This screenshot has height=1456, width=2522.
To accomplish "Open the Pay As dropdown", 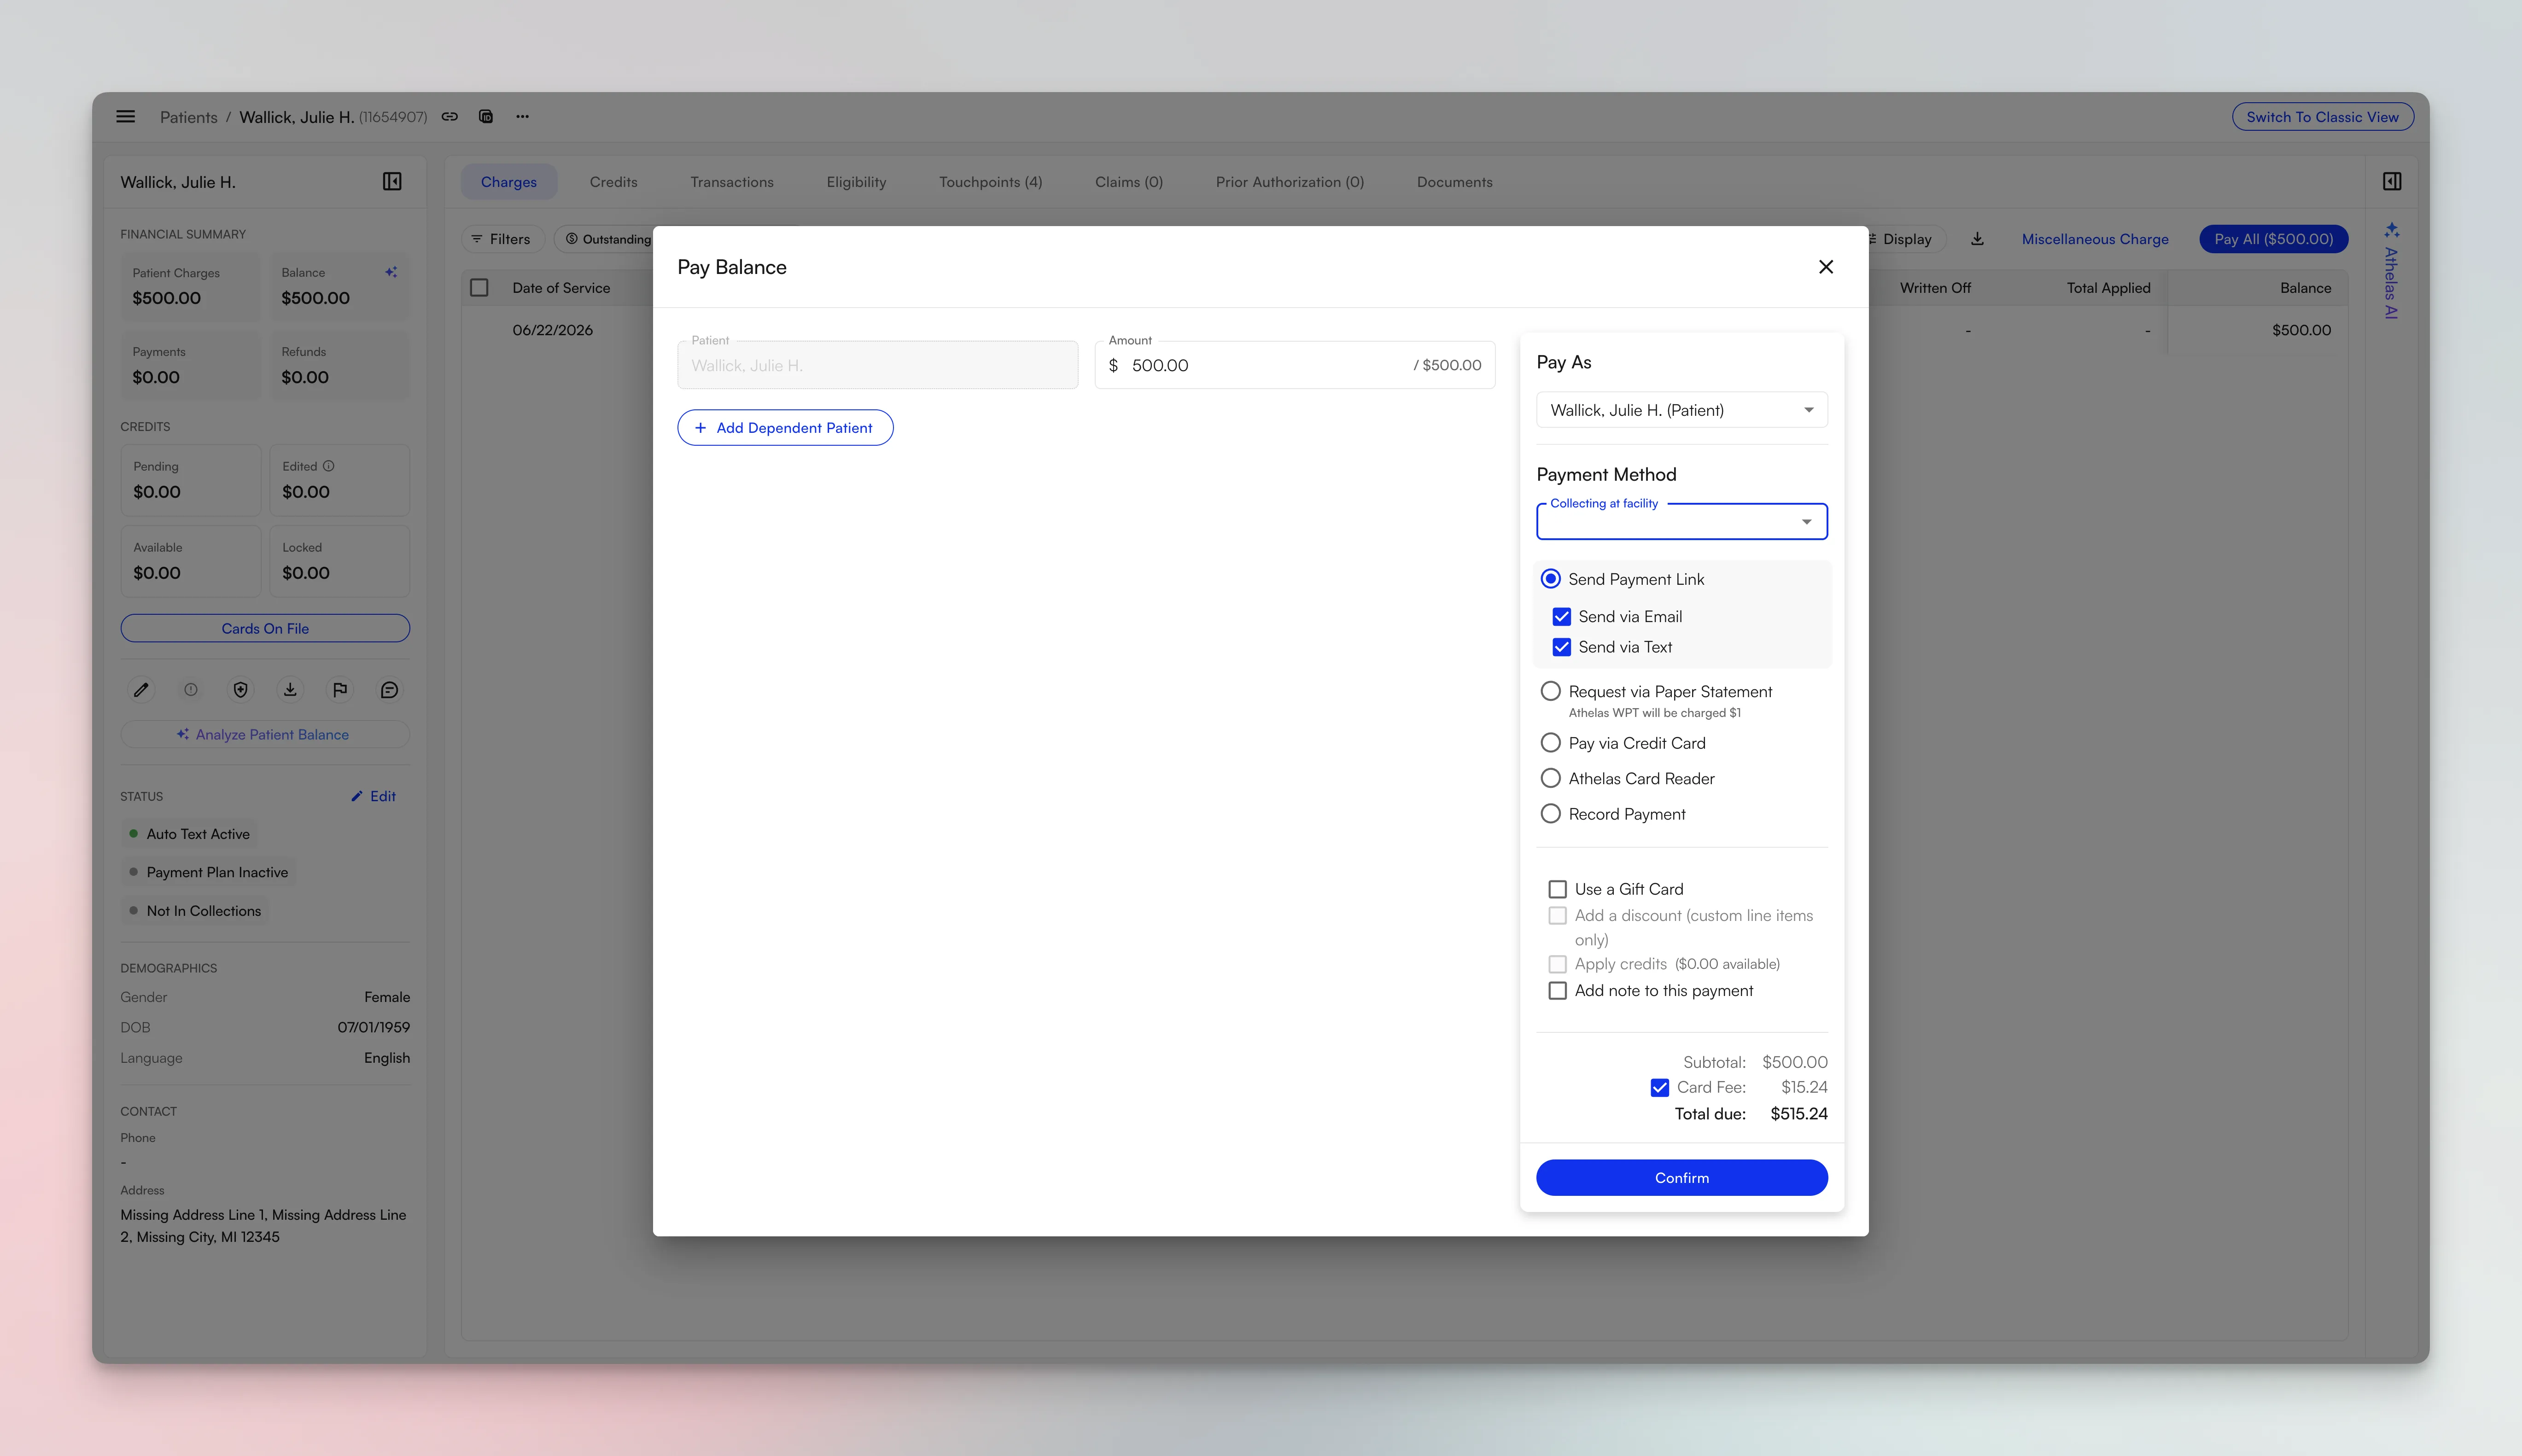I will pyautogui.click(x=1682, y=410).
